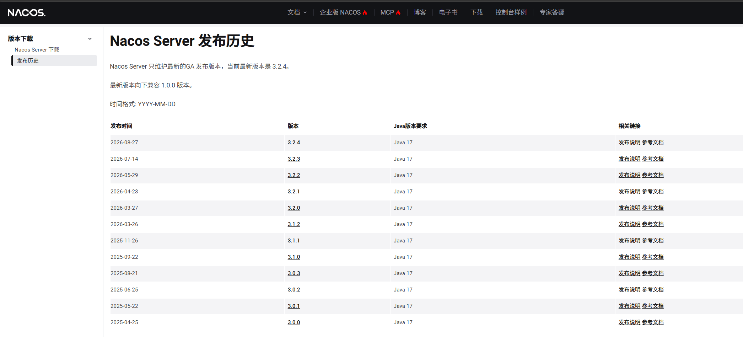Open 发布说明 for version 3.0.0
The image size is (743, 337).
(x=629, y=322)
